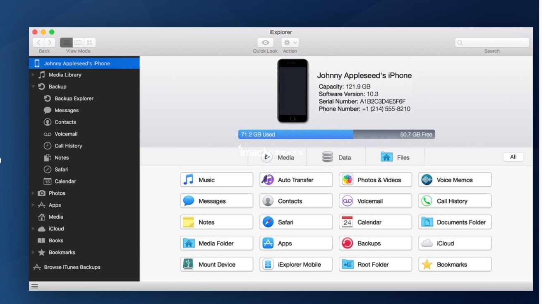Screen dimensions: 542x304
Task: Click the Media Library music note icon
Action: pos(42,75)
